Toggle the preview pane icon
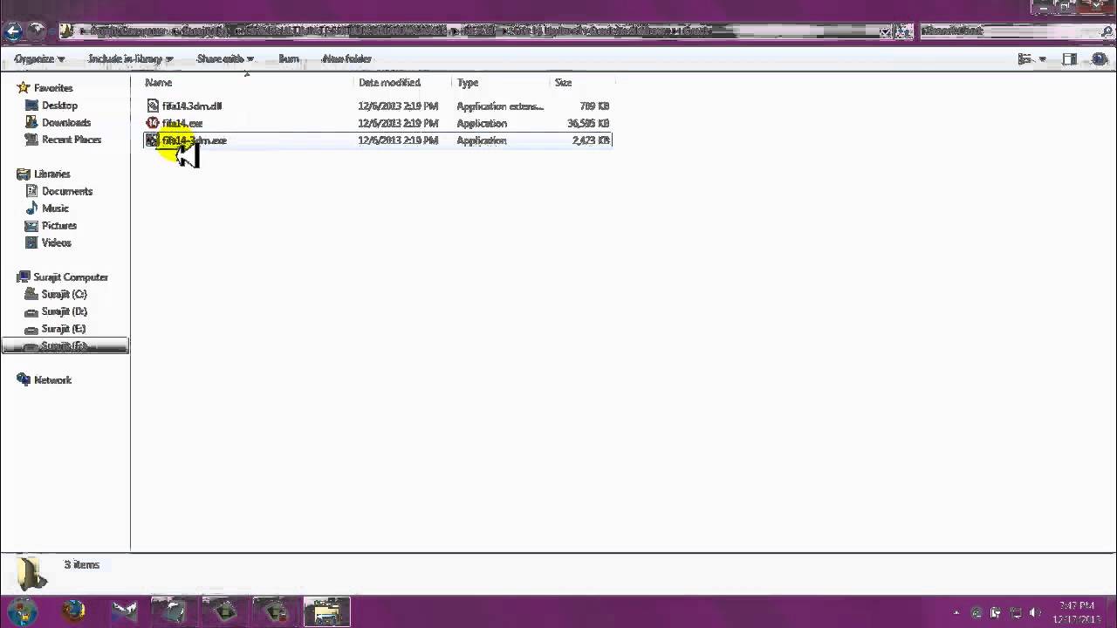 pos(1070,59)
